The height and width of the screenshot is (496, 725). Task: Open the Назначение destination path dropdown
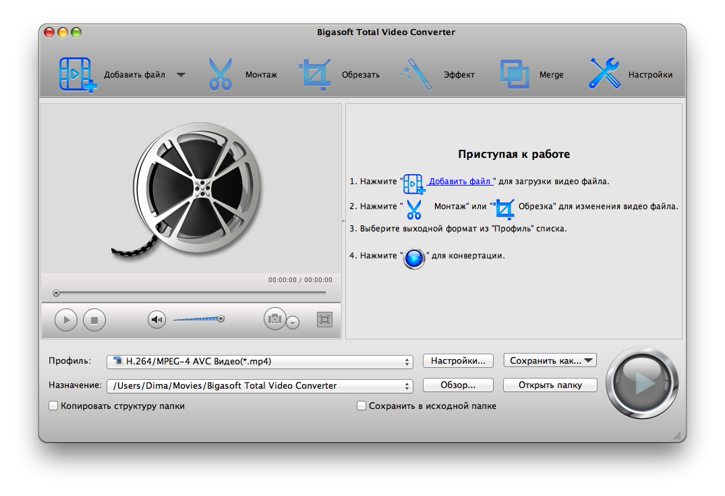pyautogui.click(x=260, y=385)
